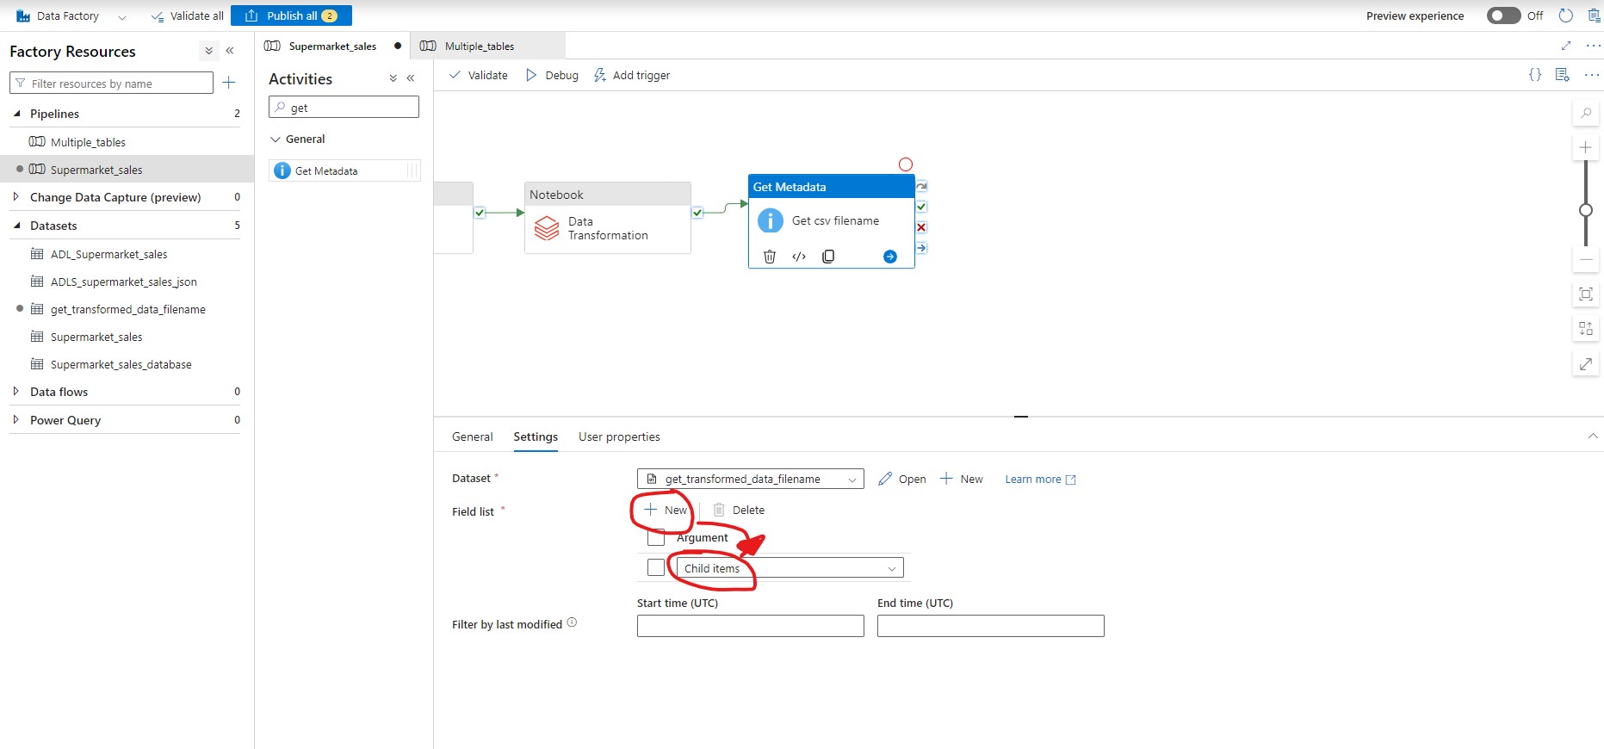Open the Settings properties tab
The image size is (1604, 749).
click(x=536, y=436)
